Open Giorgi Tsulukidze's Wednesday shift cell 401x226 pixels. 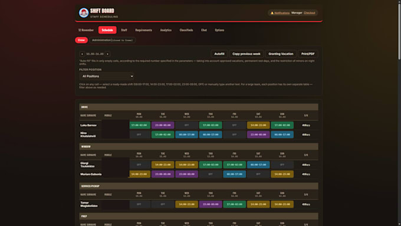point(187,165)
